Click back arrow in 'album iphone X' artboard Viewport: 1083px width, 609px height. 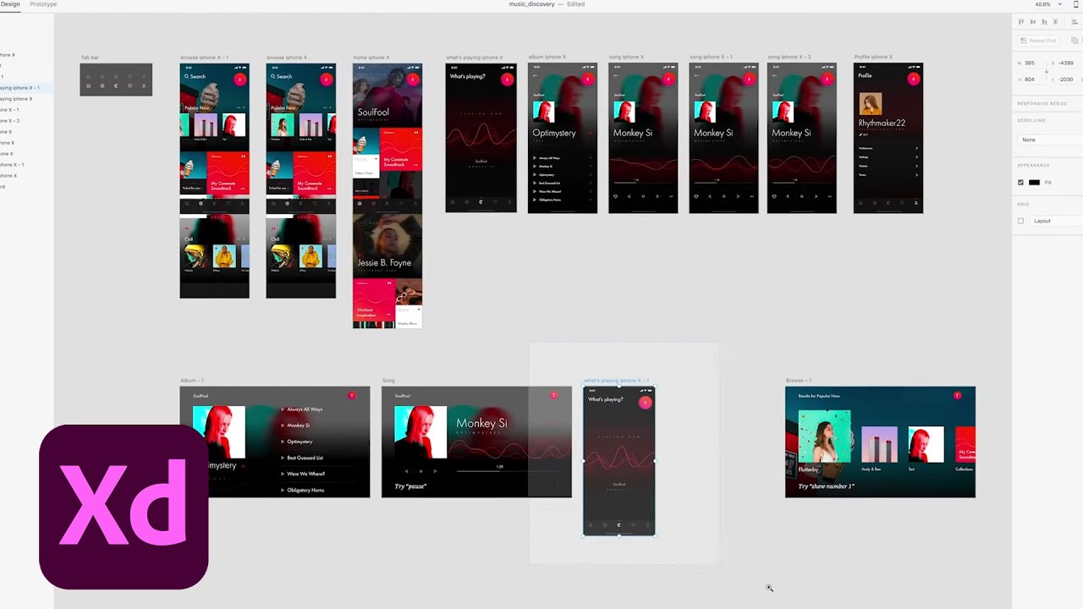coord(535,76)
